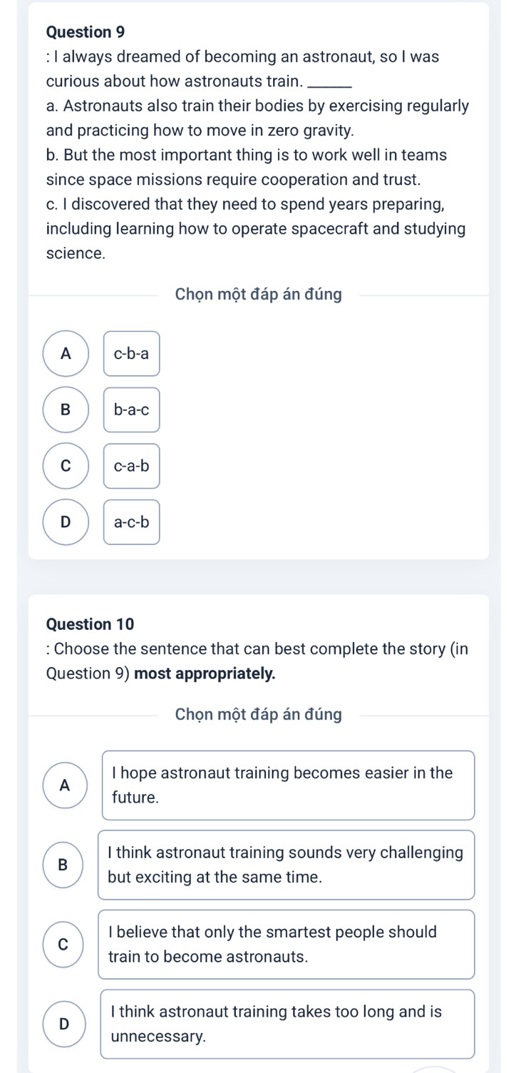
Task: Select radio option A for Question 9
Action: coord(66,353)
